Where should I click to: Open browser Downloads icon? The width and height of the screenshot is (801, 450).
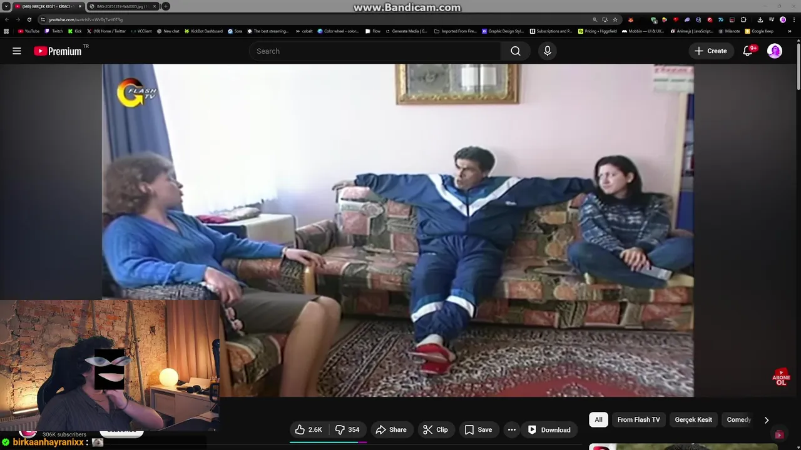(x=760, y=19)
